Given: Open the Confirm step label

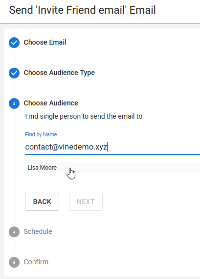Looking at the screenshot, I should tap(36, 262).
